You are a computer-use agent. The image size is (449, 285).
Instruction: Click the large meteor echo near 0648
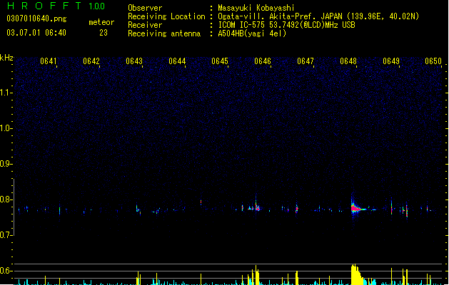point(358,208)
